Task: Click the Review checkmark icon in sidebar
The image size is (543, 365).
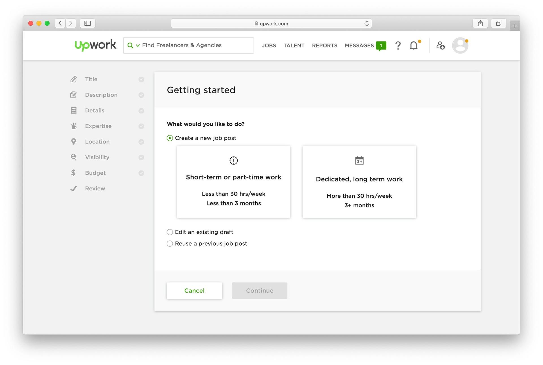Action: click(x=74, y=188)
